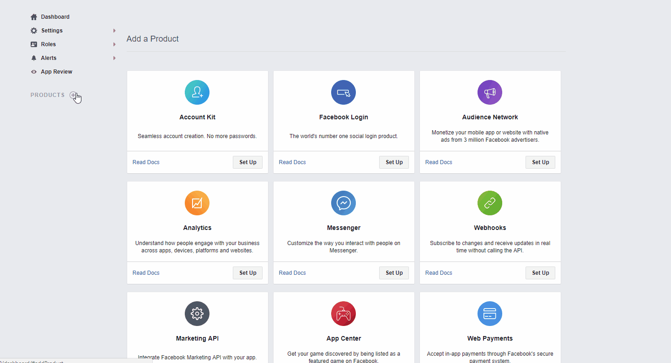Expand the Alerts sidebar arrow
This screenshot has height=363, width=671.
click(x=114, y=58)
